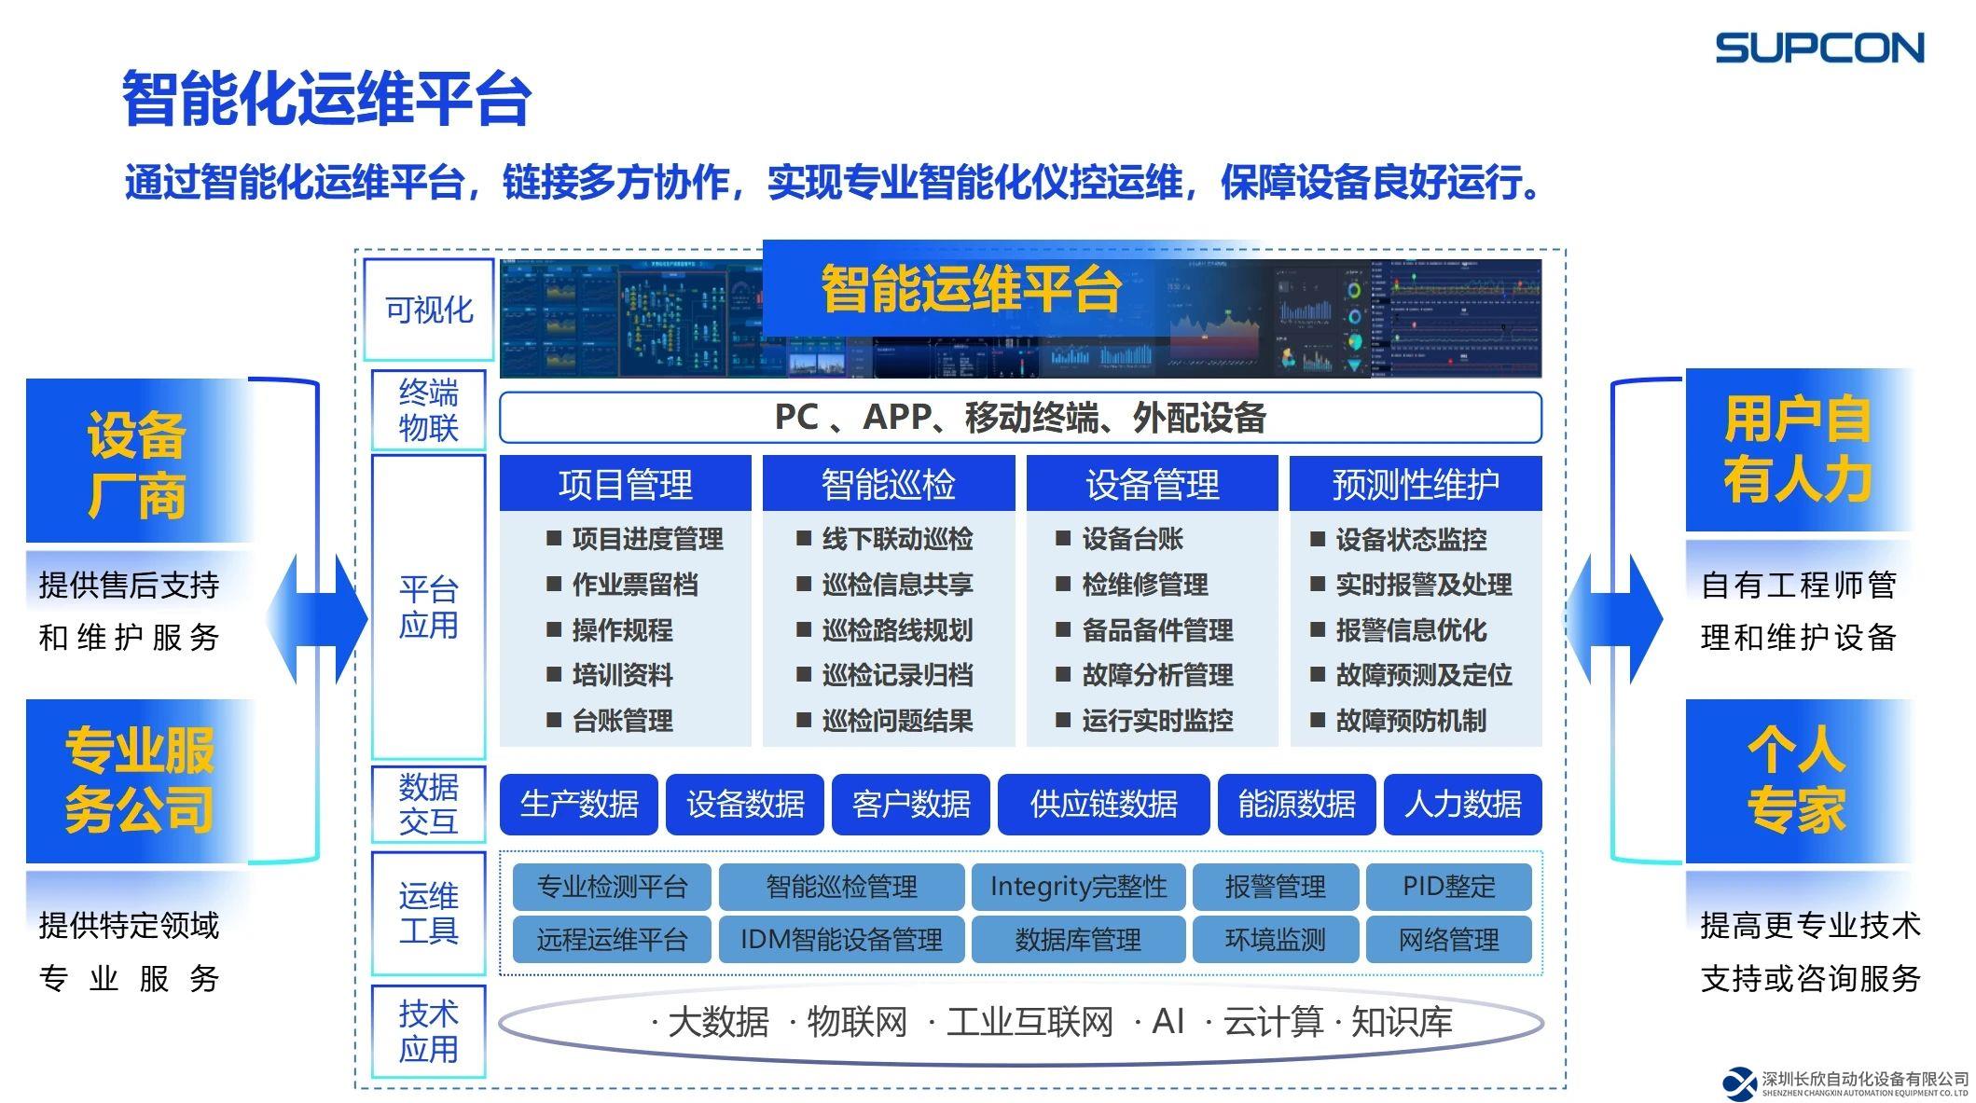This screenshot has height=1103, width=1976.
Task: Click the 个人专家 blue block
Action: click(x=1796, y=779)
